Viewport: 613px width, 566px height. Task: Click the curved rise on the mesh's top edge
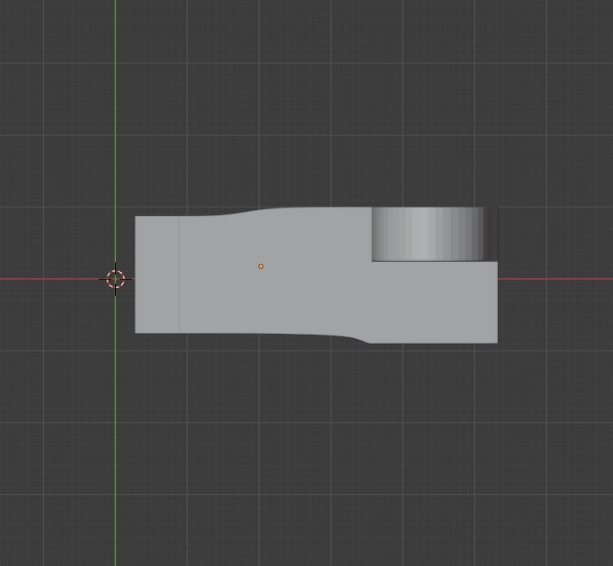(246, 213)
